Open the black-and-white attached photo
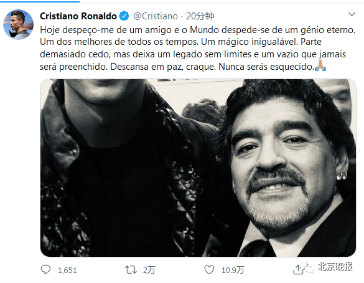This screenshot has width=364, height=283. click(x=198, y=168)
